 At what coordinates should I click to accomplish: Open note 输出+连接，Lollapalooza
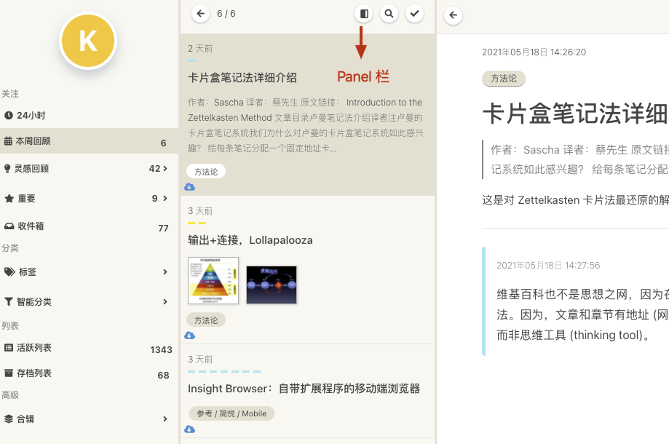coord(250,240)
